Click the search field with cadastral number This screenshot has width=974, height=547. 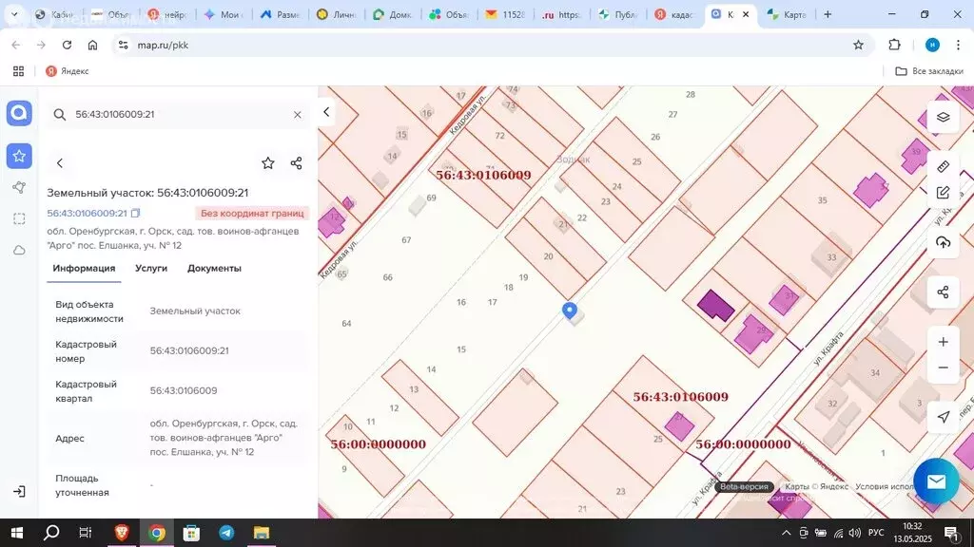tap(178, 115)
